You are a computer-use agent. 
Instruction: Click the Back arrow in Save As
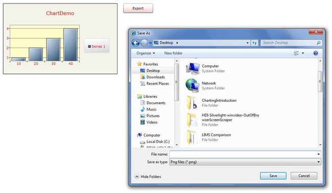coord(136,43)
